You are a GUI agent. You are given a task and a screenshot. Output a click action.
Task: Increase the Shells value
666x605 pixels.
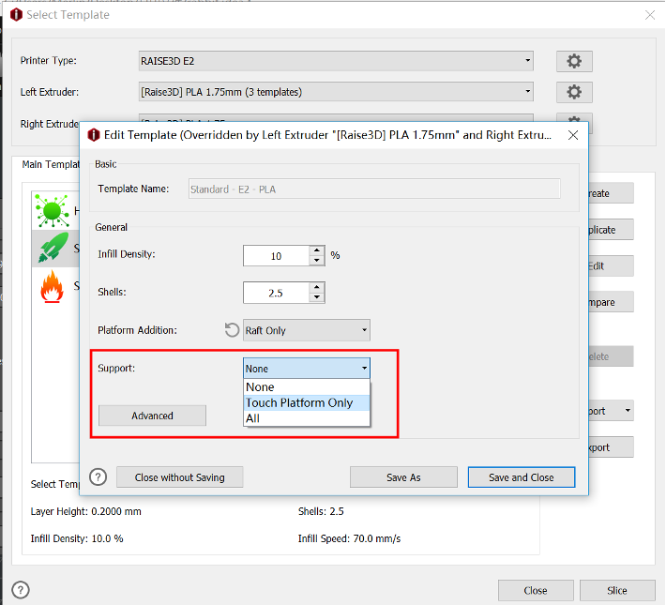click(x=317, y=287)
